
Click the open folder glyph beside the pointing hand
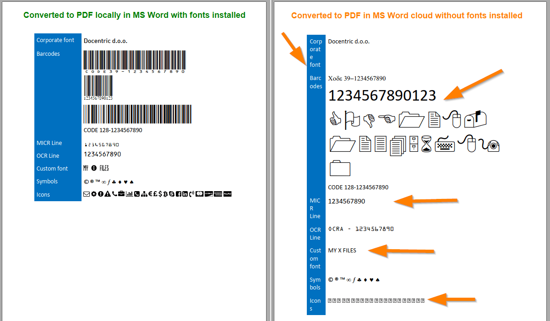tap(412, 119)
